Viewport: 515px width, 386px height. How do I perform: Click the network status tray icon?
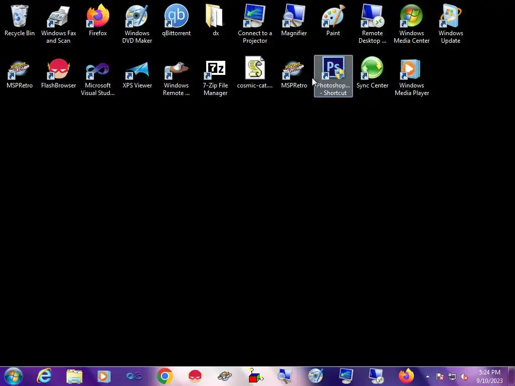pos(452,376)
